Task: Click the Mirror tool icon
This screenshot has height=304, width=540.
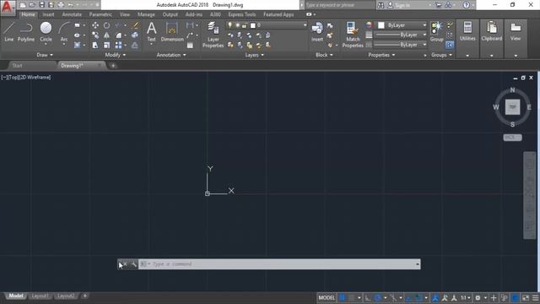Action: [x=107, y=35]
